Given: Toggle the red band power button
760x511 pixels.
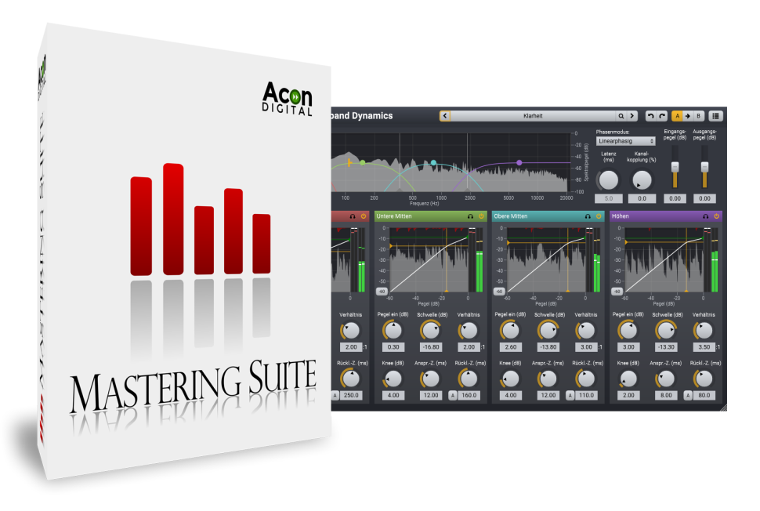Looking at the screenshot, I should tap(364, 216).
